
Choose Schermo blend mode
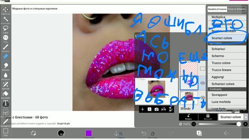tap(227, 56)
